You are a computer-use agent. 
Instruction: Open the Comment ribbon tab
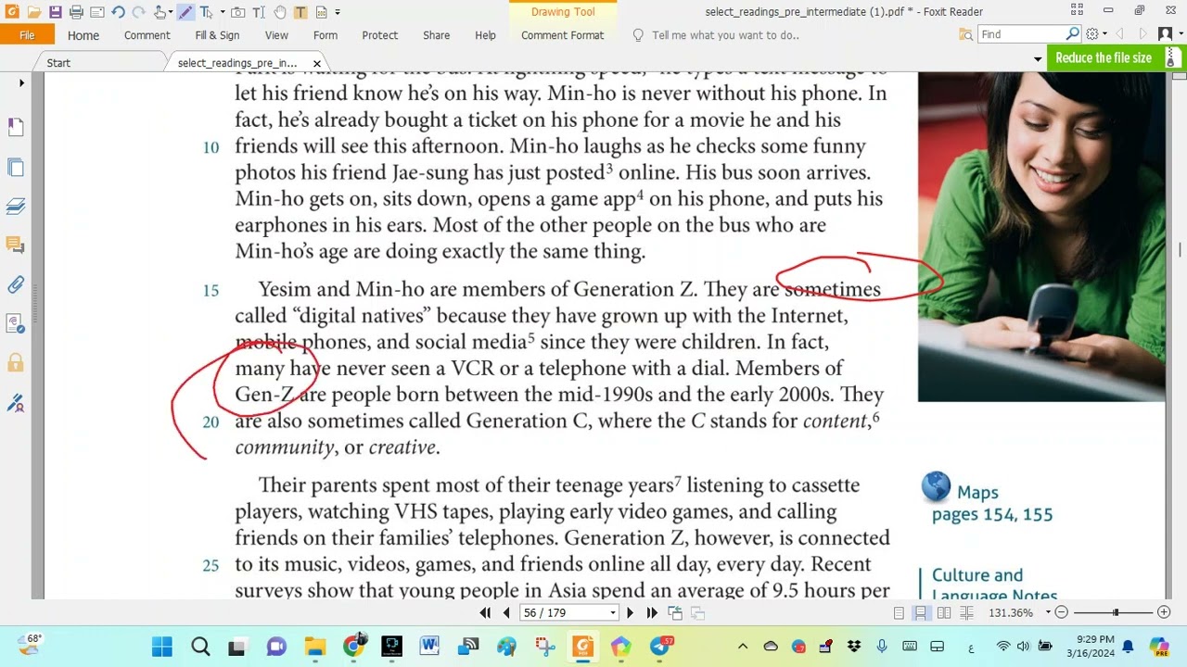147,35
